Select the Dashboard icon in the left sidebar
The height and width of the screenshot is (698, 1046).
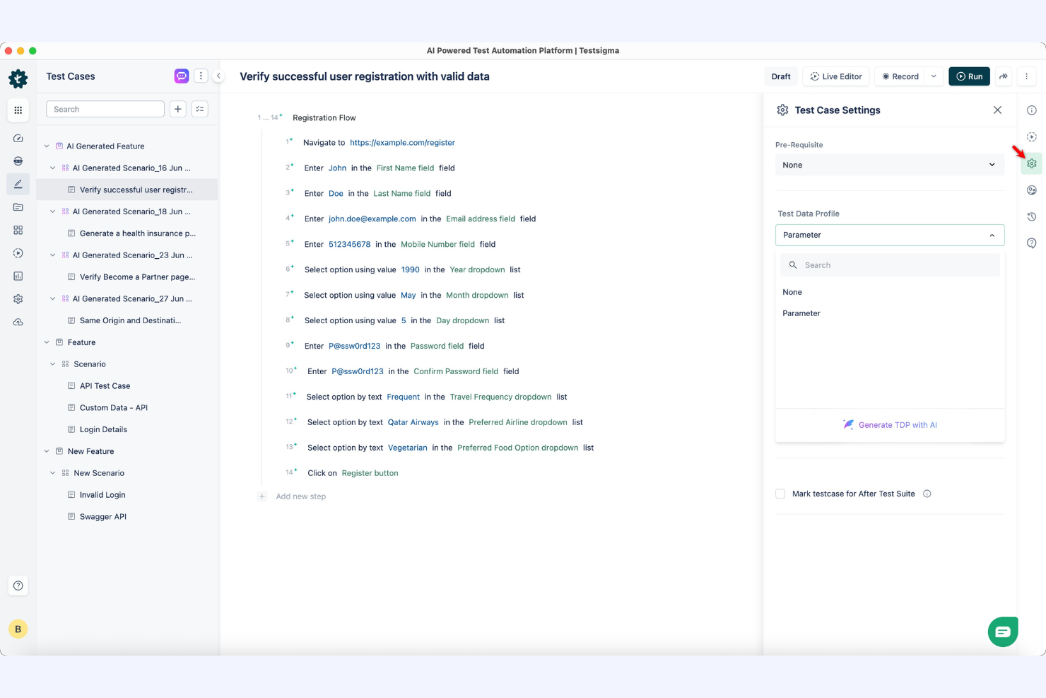18,138
